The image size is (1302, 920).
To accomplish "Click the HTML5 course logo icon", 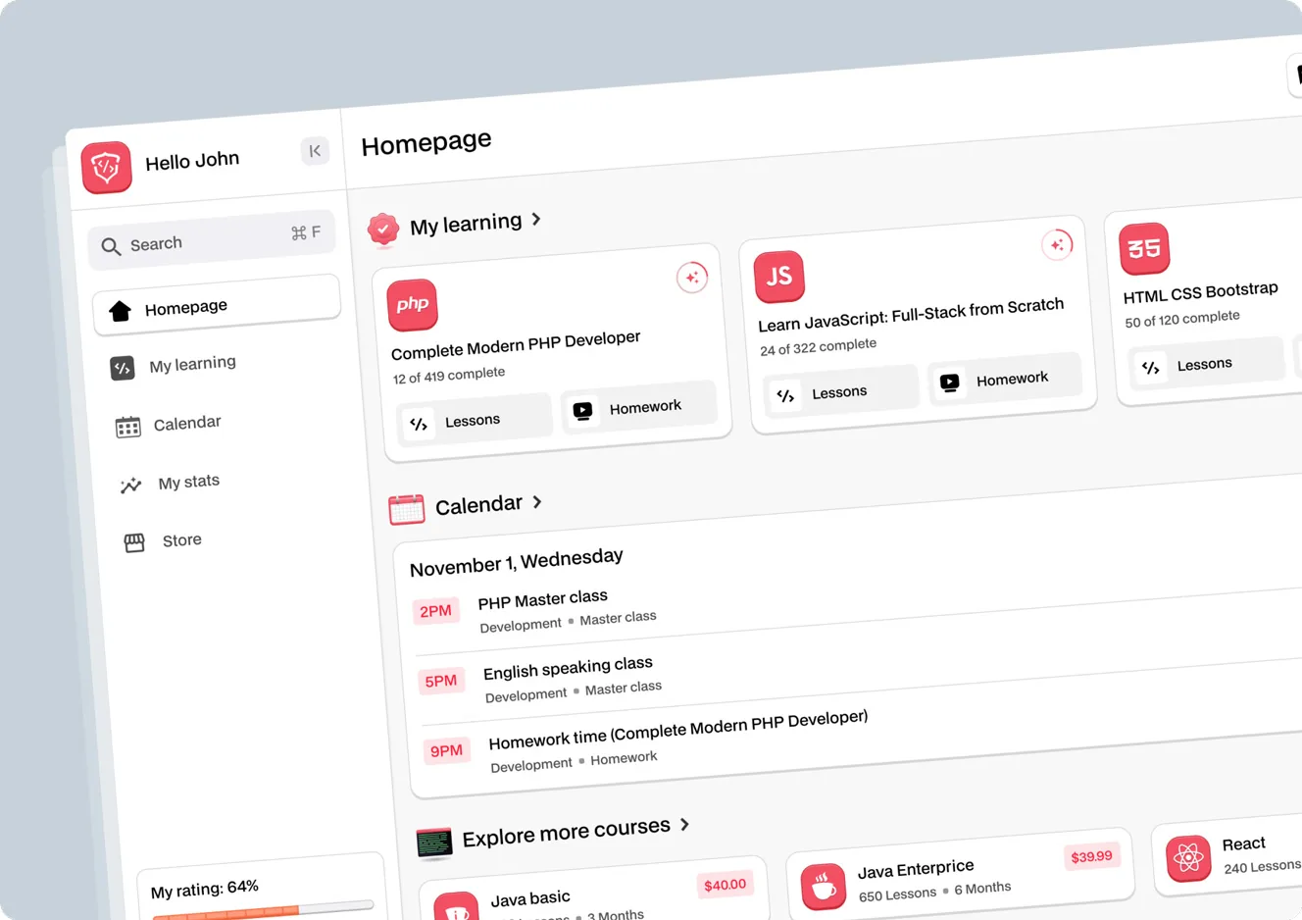I will [x=1144, y=248].
